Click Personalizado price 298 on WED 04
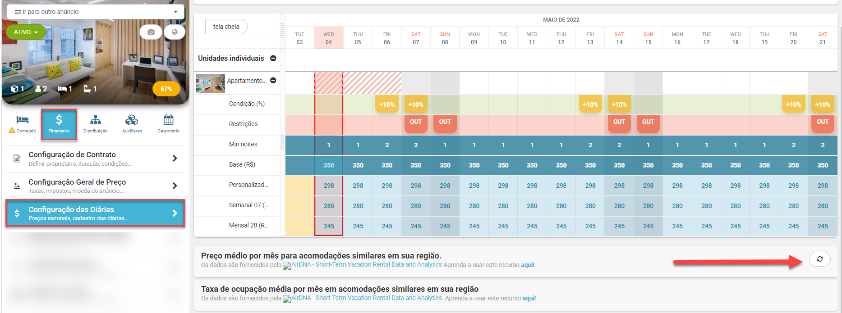This screenshot has height=313, width=842. pos(329,186)
